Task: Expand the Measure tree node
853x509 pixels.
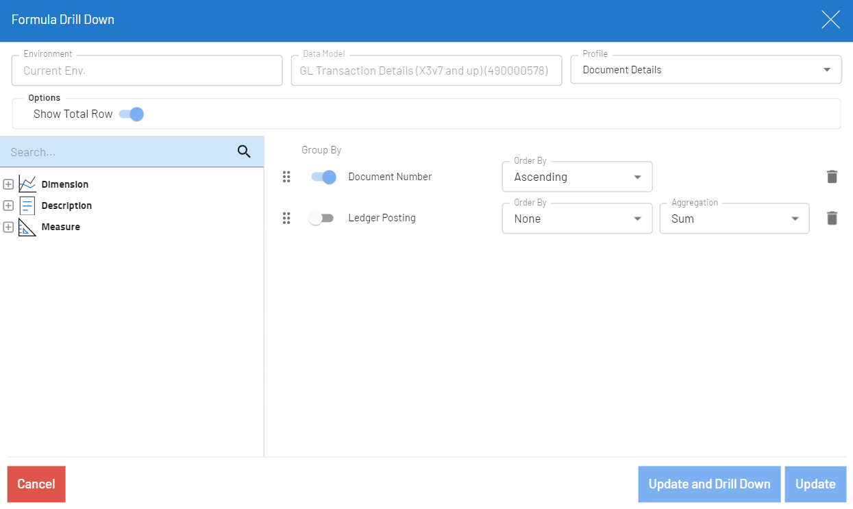Action: click(x=8, y=227)
